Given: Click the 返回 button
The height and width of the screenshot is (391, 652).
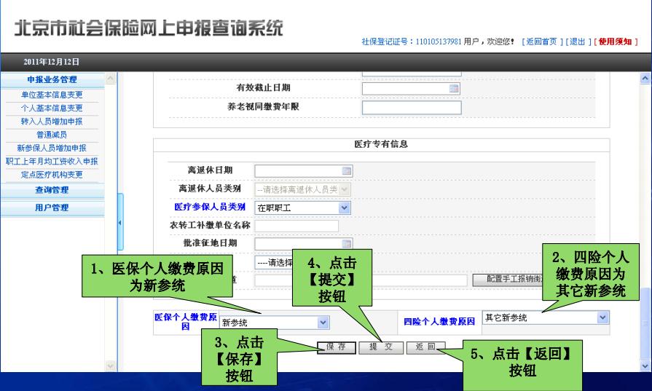Looking at the screenshot, I should (425, 347).
